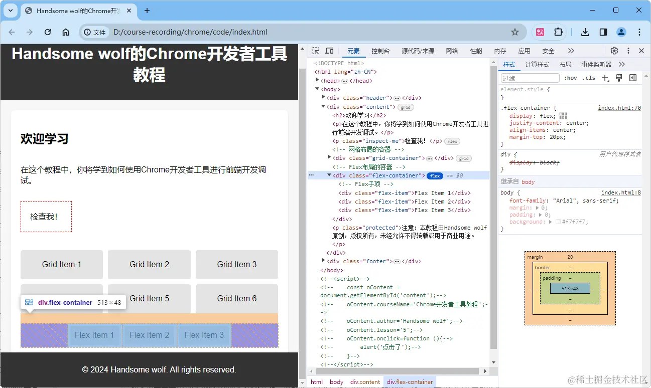Open DevTools three-dot customize menu
Viewport: 651px width, 388px height.
(x=628, y=51)
